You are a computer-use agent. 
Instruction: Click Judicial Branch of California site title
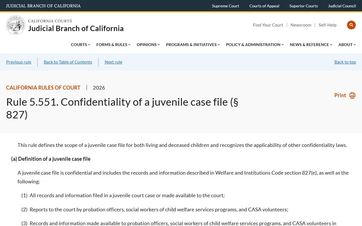point(76,29)
